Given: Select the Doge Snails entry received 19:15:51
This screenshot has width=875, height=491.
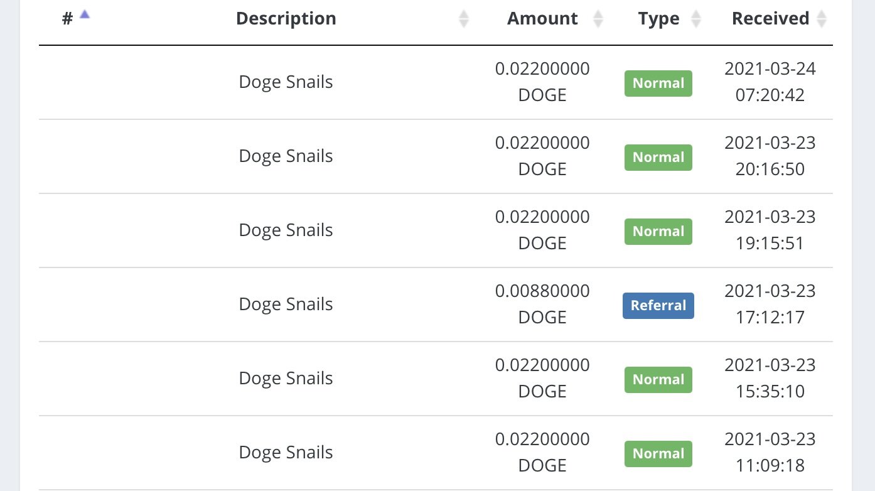Looking at the screenshot, I should [x=286, y=230].
